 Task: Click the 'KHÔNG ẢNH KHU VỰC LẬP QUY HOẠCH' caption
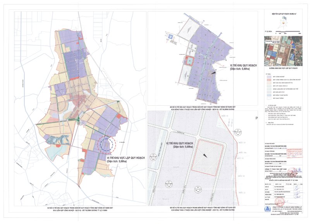coord(284,68)
